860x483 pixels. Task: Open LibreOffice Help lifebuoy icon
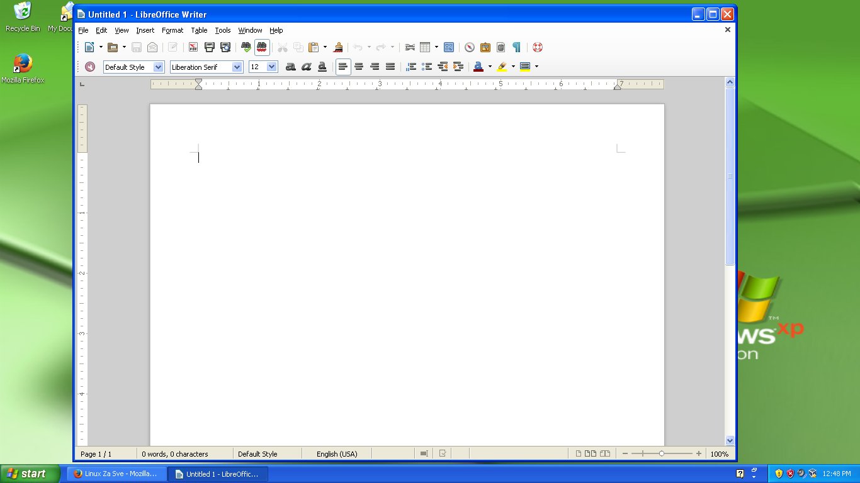(x=537, y=47)
